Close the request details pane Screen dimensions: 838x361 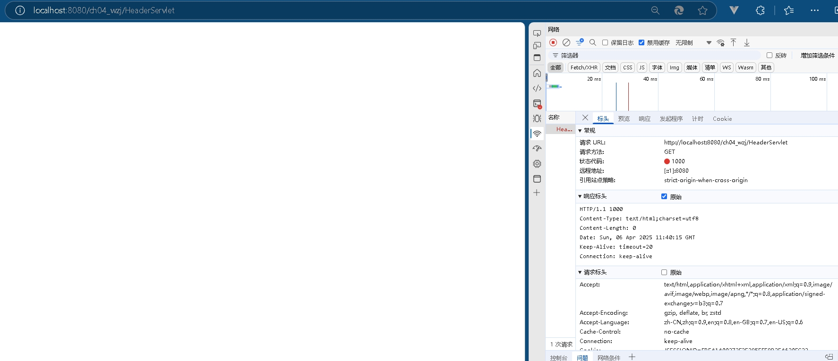(x=585, y=118)
